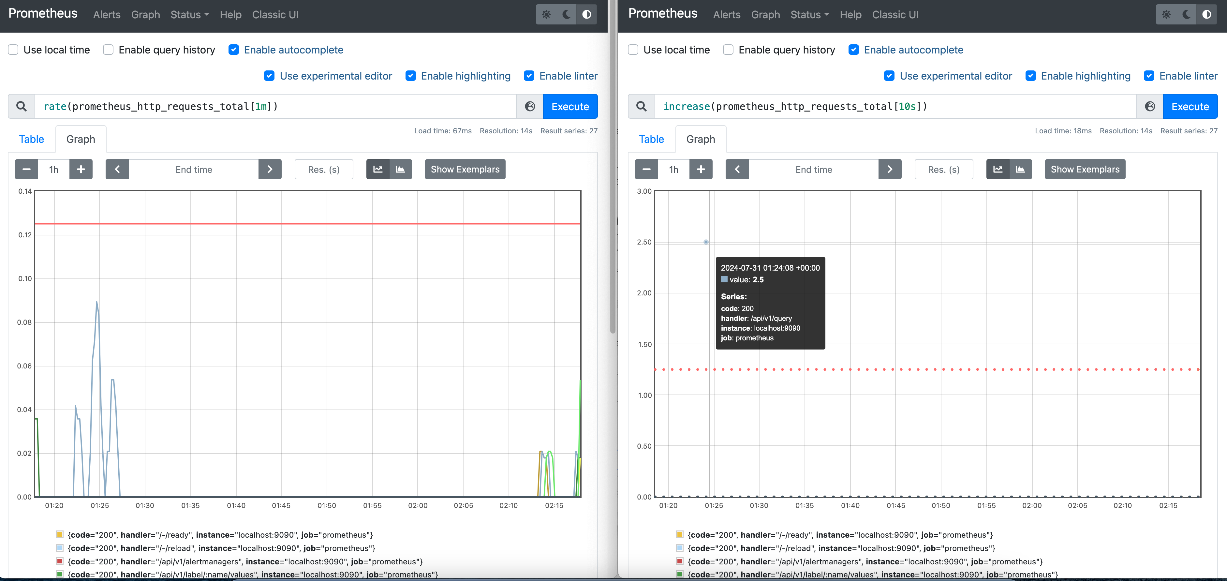Viewport: 1227px width, 581px height.
Task: Click the light theme sun icon in left window
Action: 546,14
